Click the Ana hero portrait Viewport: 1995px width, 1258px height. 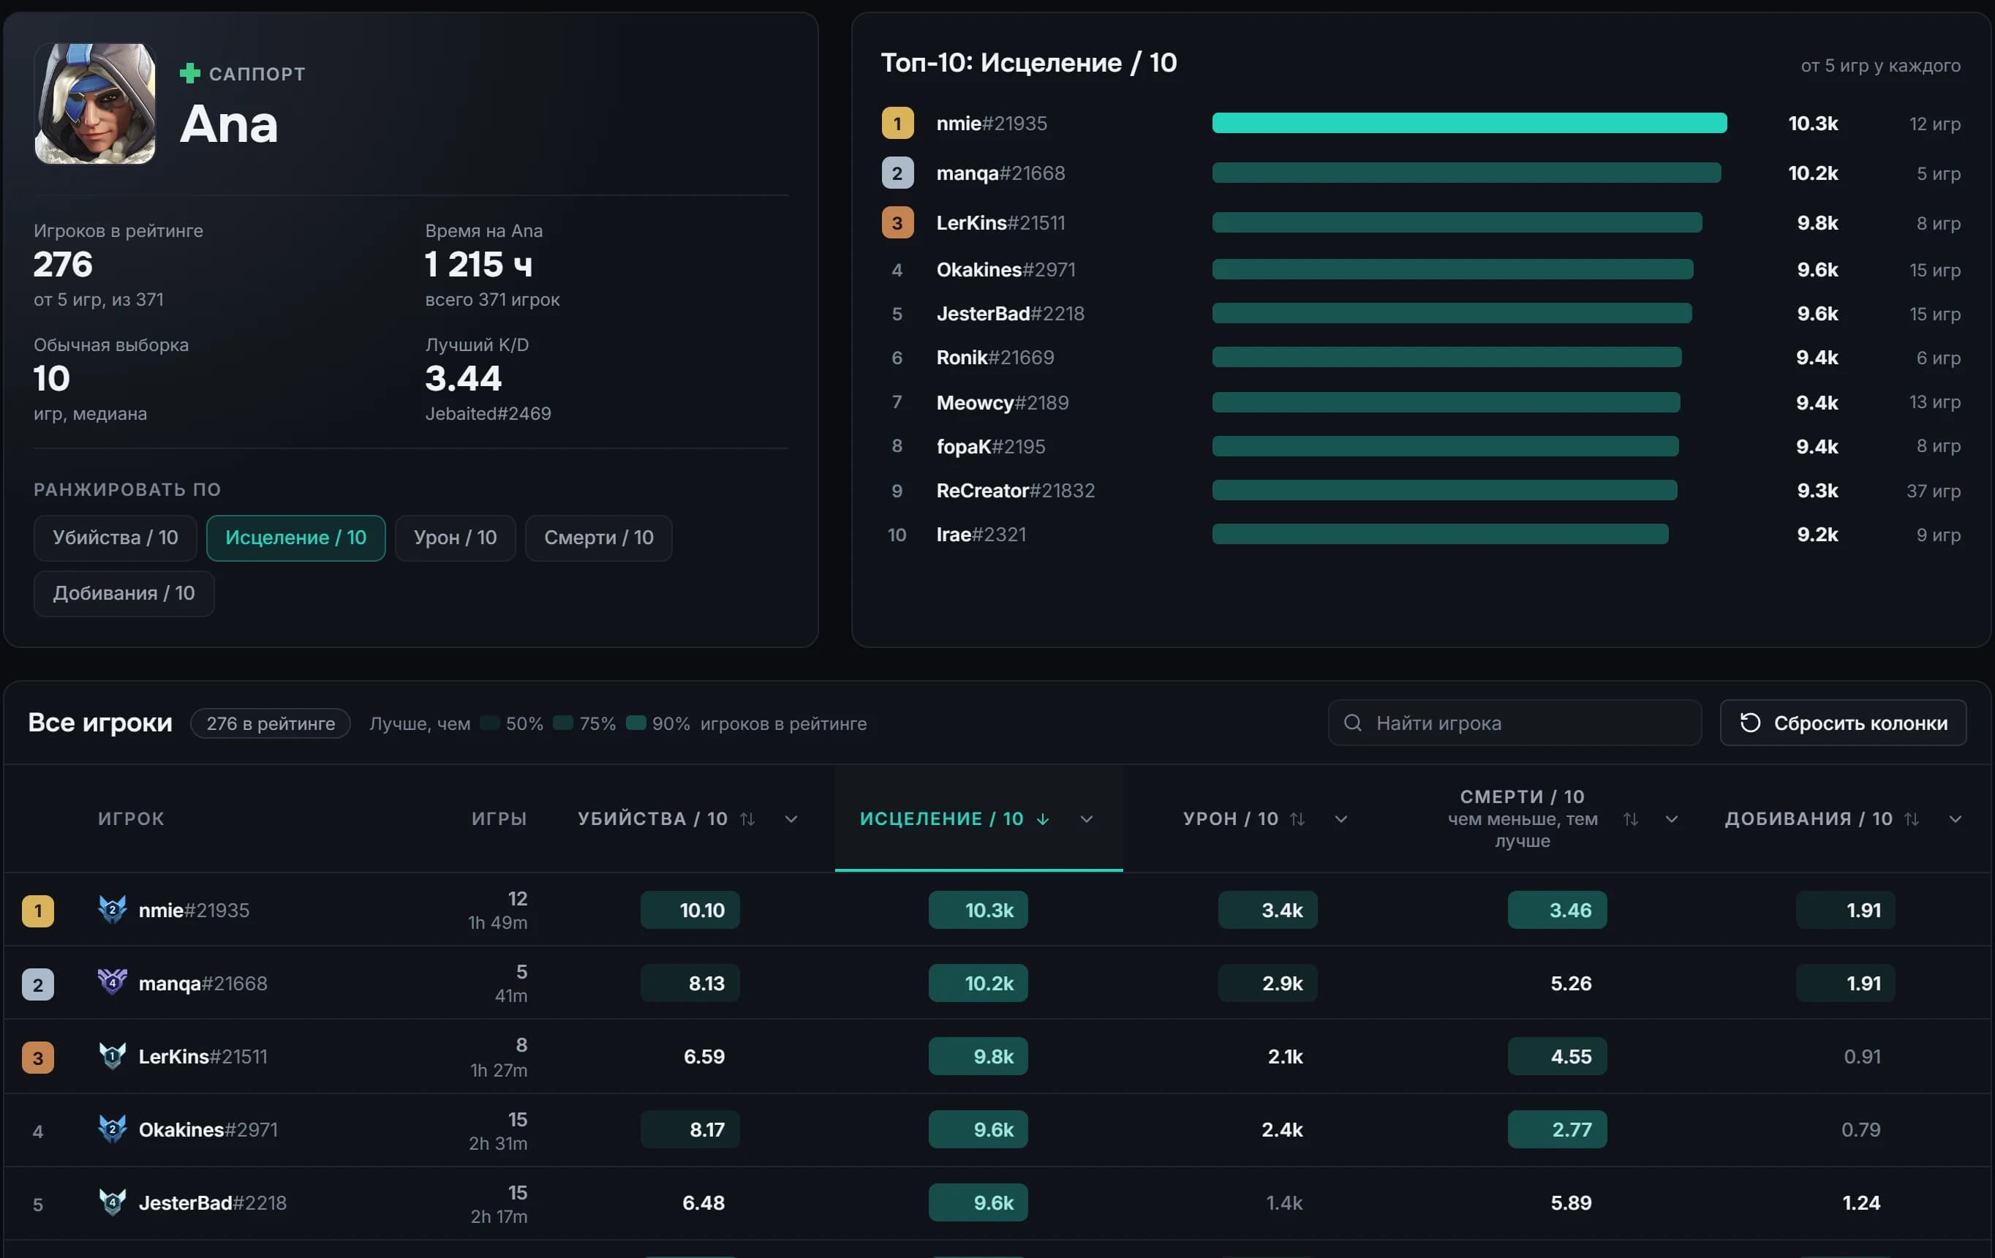[94, 104]
